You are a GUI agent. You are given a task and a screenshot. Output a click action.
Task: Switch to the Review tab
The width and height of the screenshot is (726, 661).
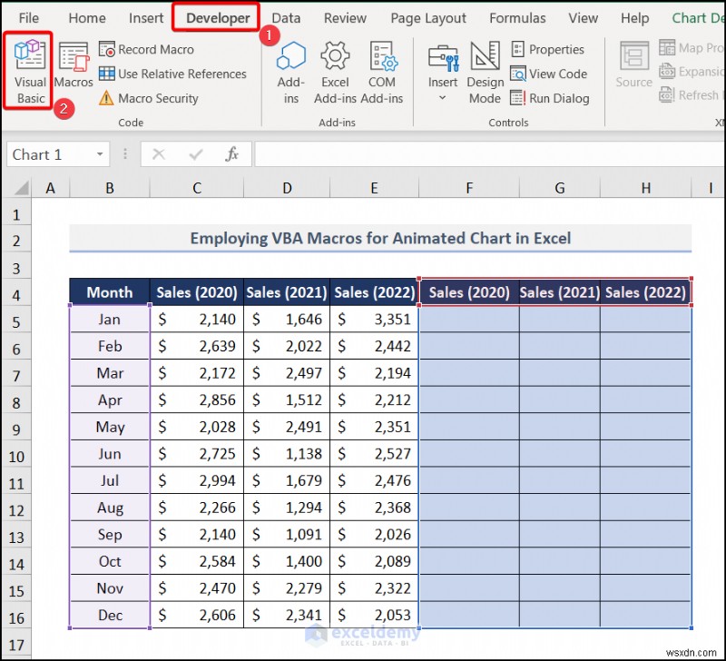[345, 18]
